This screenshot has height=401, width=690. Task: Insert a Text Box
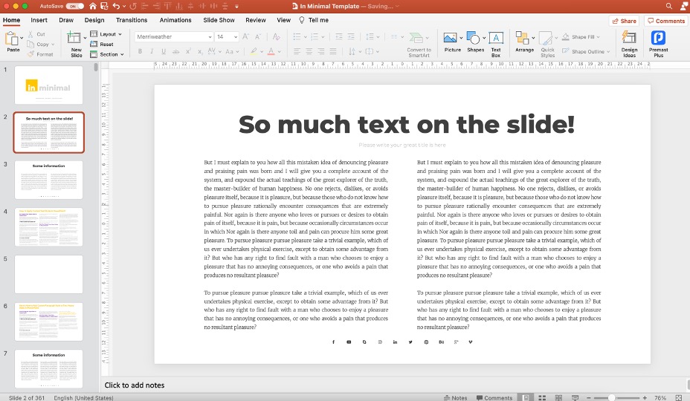(496, 44)
